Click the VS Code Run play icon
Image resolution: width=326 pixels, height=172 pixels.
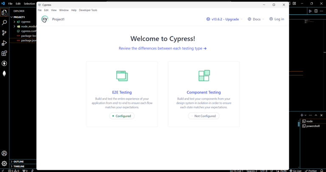[x=310, y=11]
